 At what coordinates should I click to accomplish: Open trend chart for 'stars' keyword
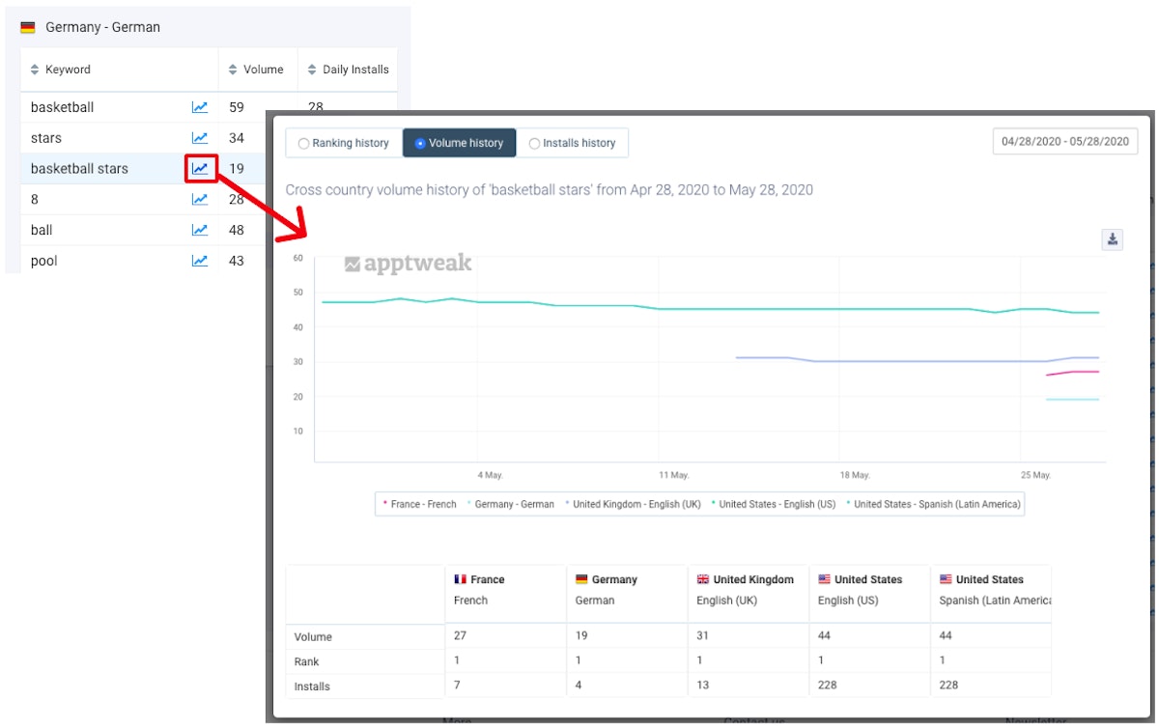coord(200,138)
